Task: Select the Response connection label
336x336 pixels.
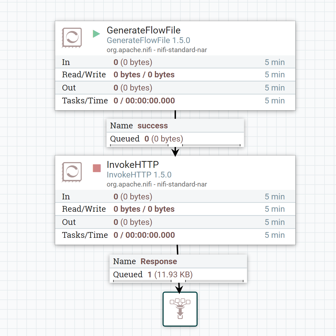Action: tap(158, 261)
